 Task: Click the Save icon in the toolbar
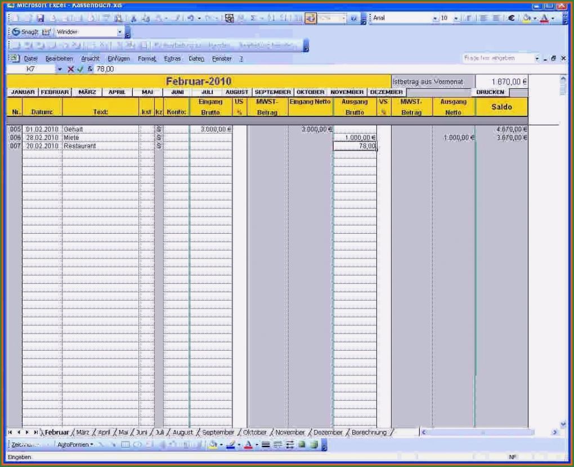pos(41,18)
